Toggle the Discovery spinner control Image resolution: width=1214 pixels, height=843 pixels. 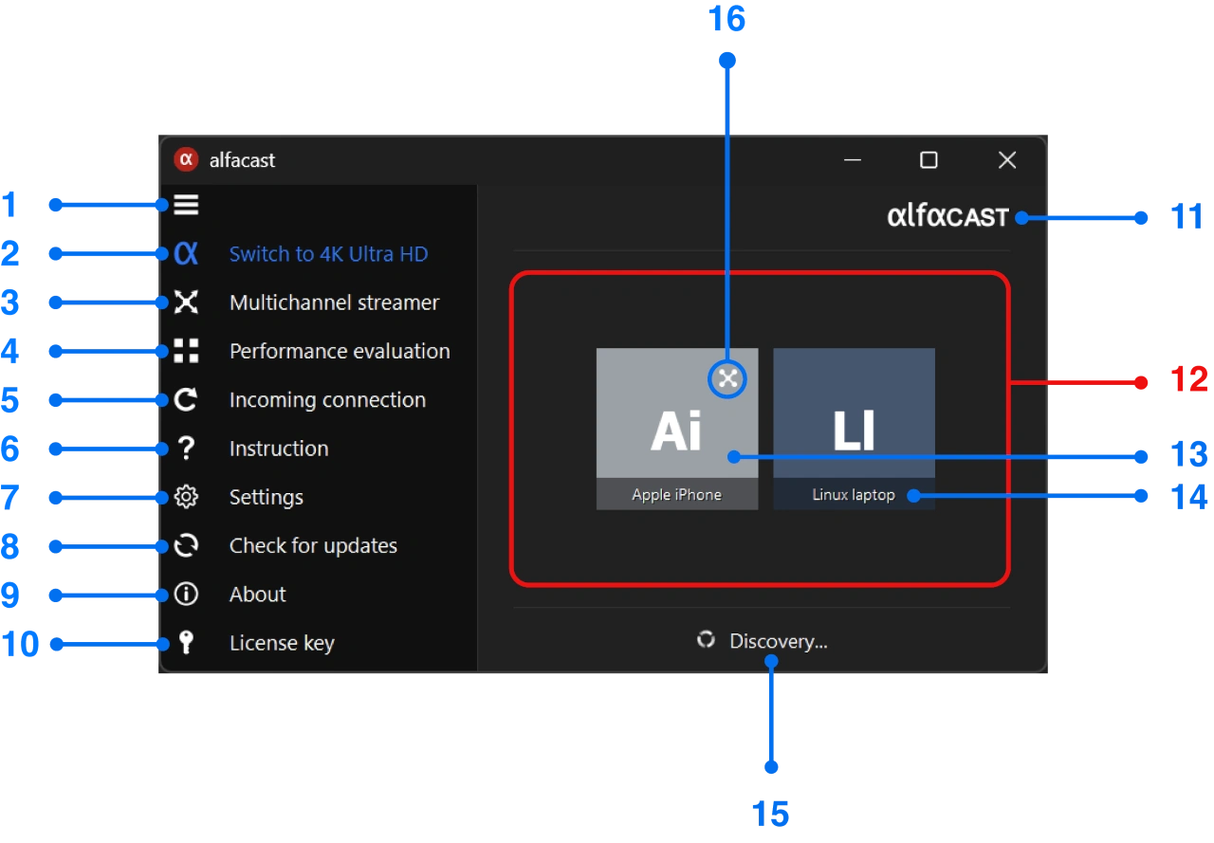click(x=706, y=640)
